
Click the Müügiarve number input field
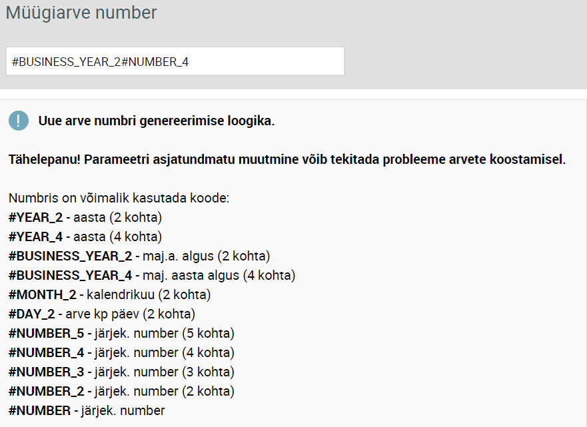[x=175, y=61]
